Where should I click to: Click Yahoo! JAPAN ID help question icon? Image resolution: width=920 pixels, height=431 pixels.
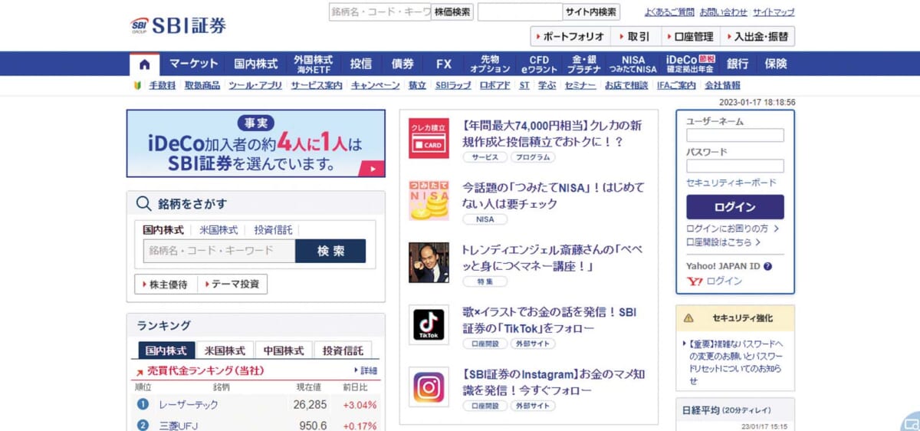coord(767,266)
